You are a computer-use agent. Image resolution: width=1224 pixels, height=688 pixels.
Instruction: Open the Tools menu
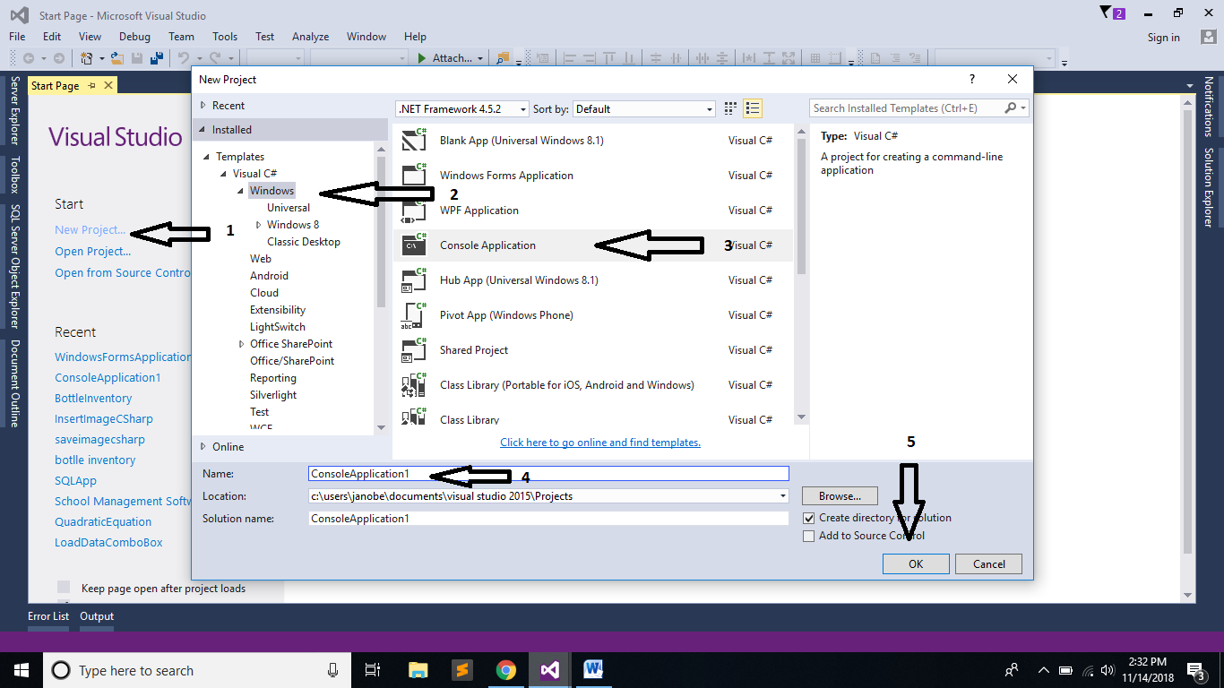pyautogui.click(x=225, y=37)
